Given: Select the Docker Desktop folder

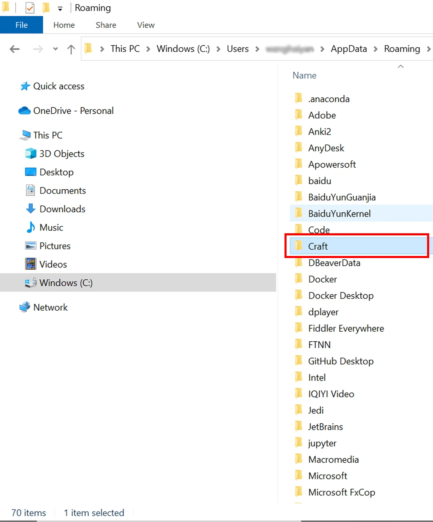Looking at the screenshot, I should [341, 296].
